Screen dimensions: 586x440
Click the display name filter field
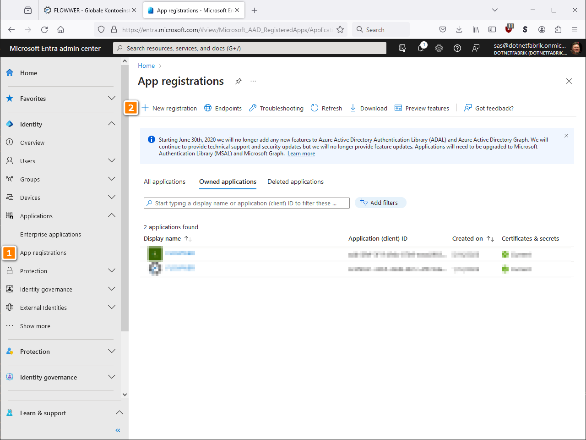click(246, 203)
